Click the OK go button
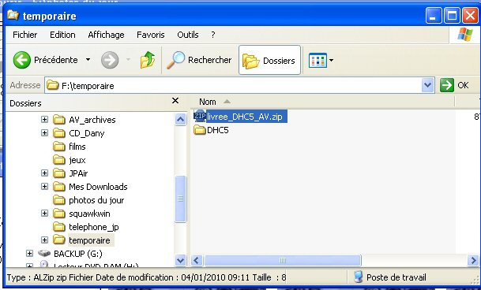The height and width of the screenshot is (290, 481). (454, 85)
